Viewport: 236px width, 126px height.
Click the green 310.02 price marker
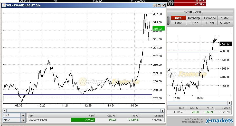[158, 28]
